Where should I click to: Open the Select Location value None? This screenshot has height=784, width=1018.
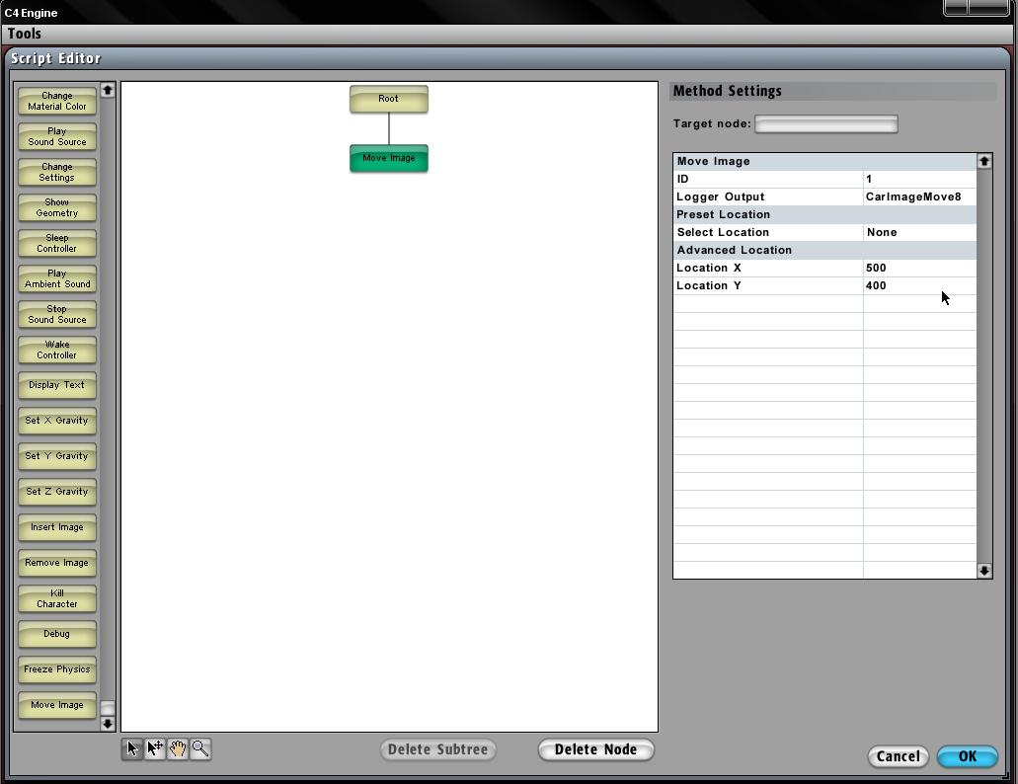(918, 232)
